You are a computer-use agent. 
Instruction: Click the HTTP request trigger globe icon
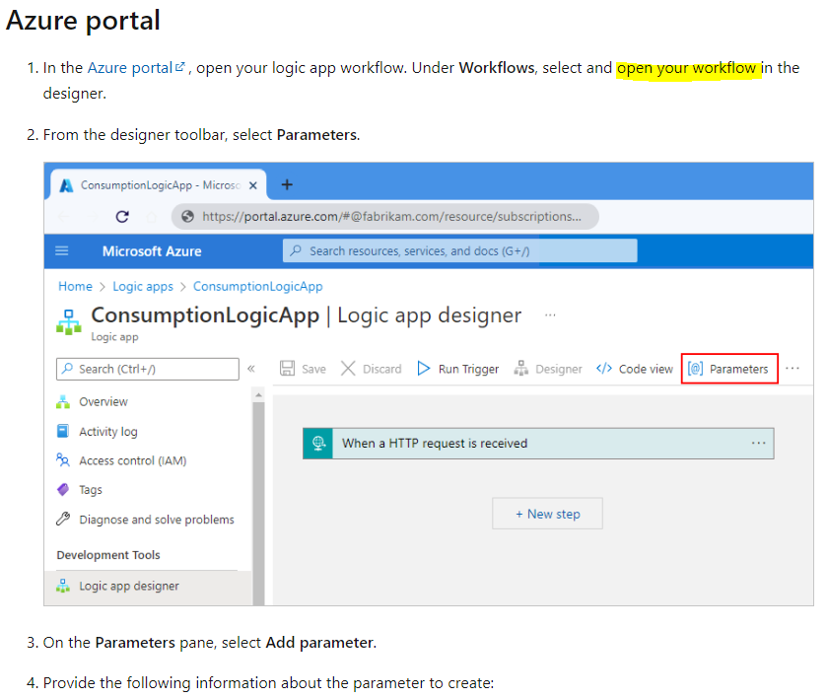coord(318,444)
